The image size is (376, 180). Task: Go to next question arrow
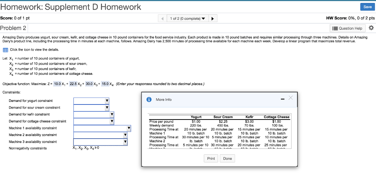(213, 18)
